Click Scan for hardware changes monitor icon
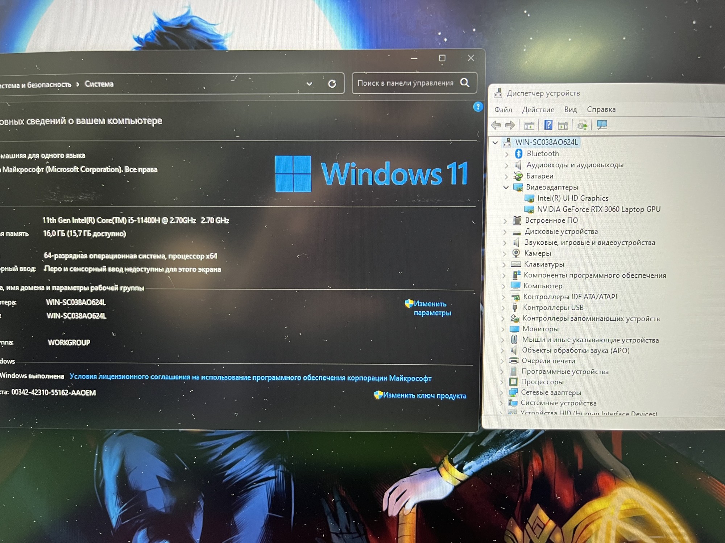Screen dimensions: 725x543 [602, 125]
